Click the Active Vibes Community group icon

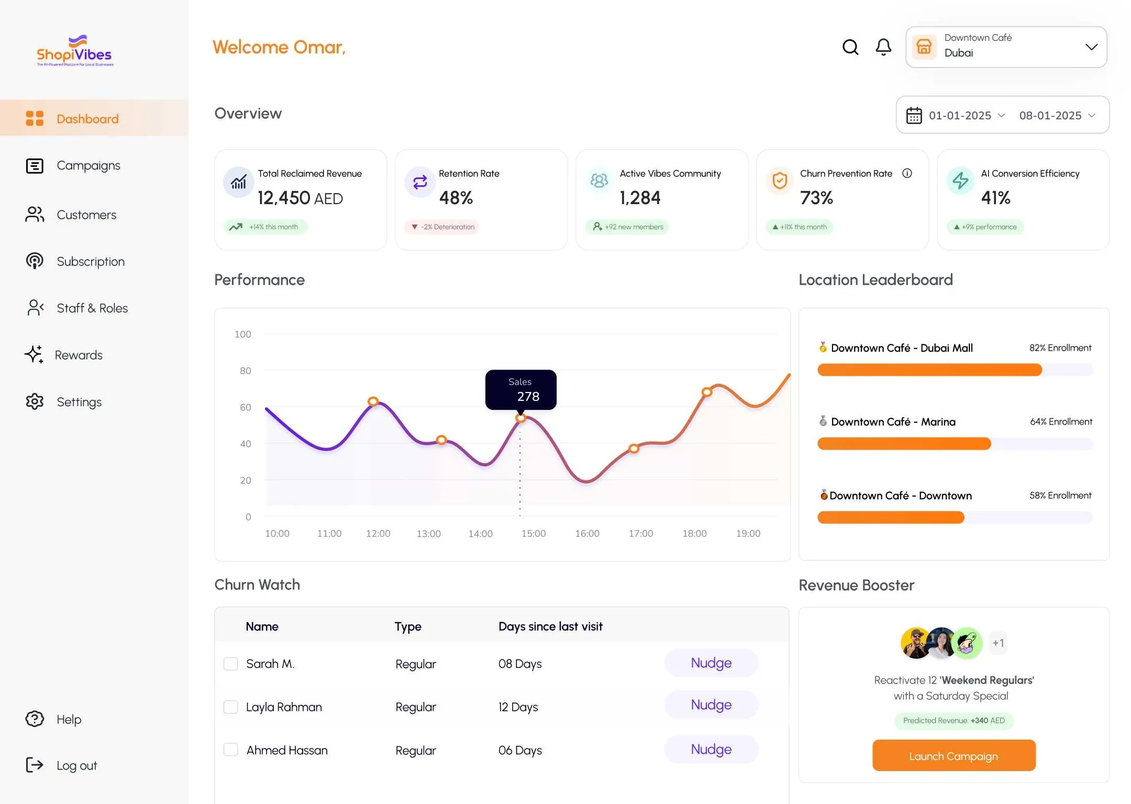tap(600, 181)
